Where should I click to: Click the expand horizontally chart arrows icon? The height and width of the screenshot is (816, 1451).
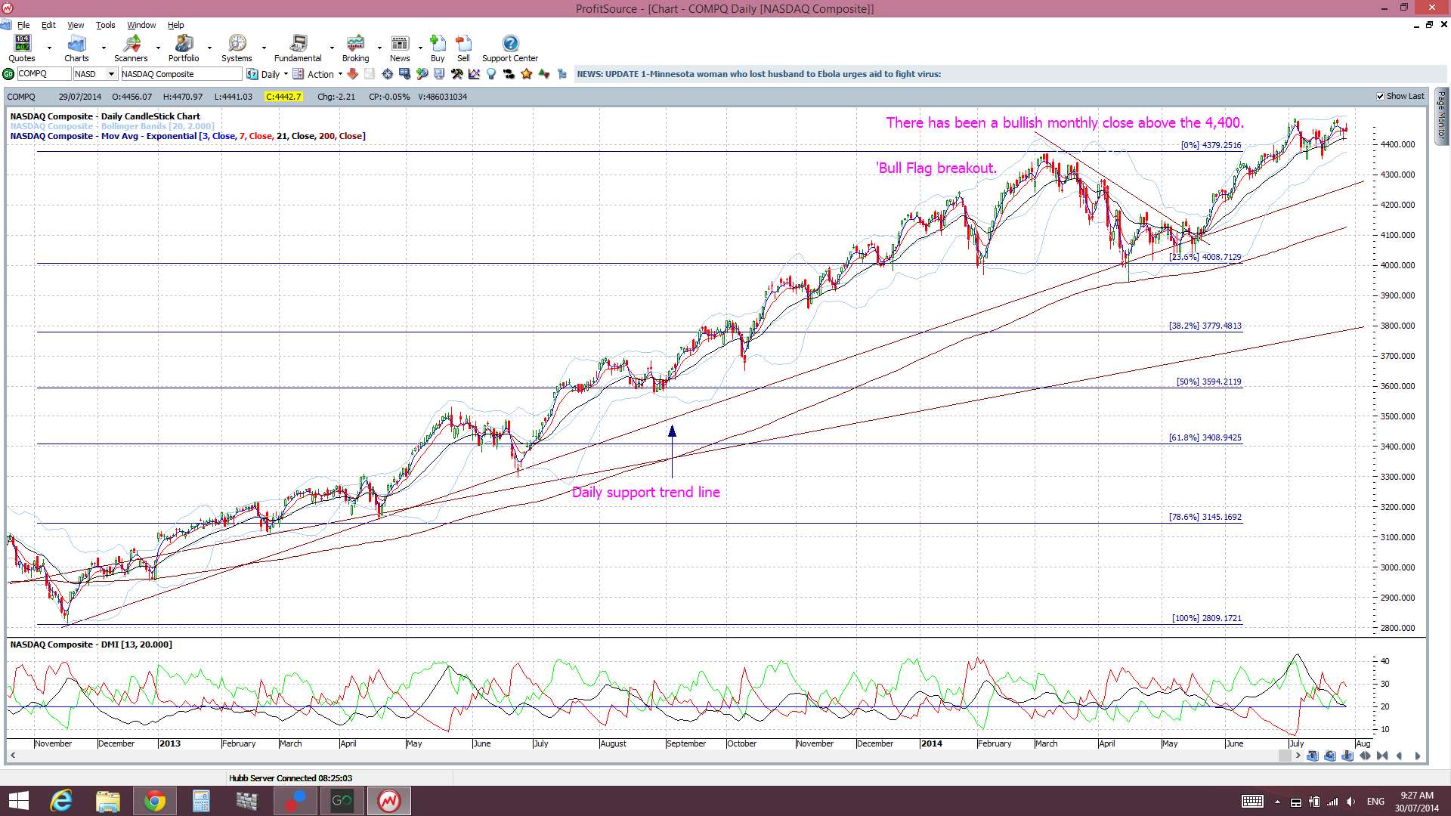click(x=1365, y=756)
